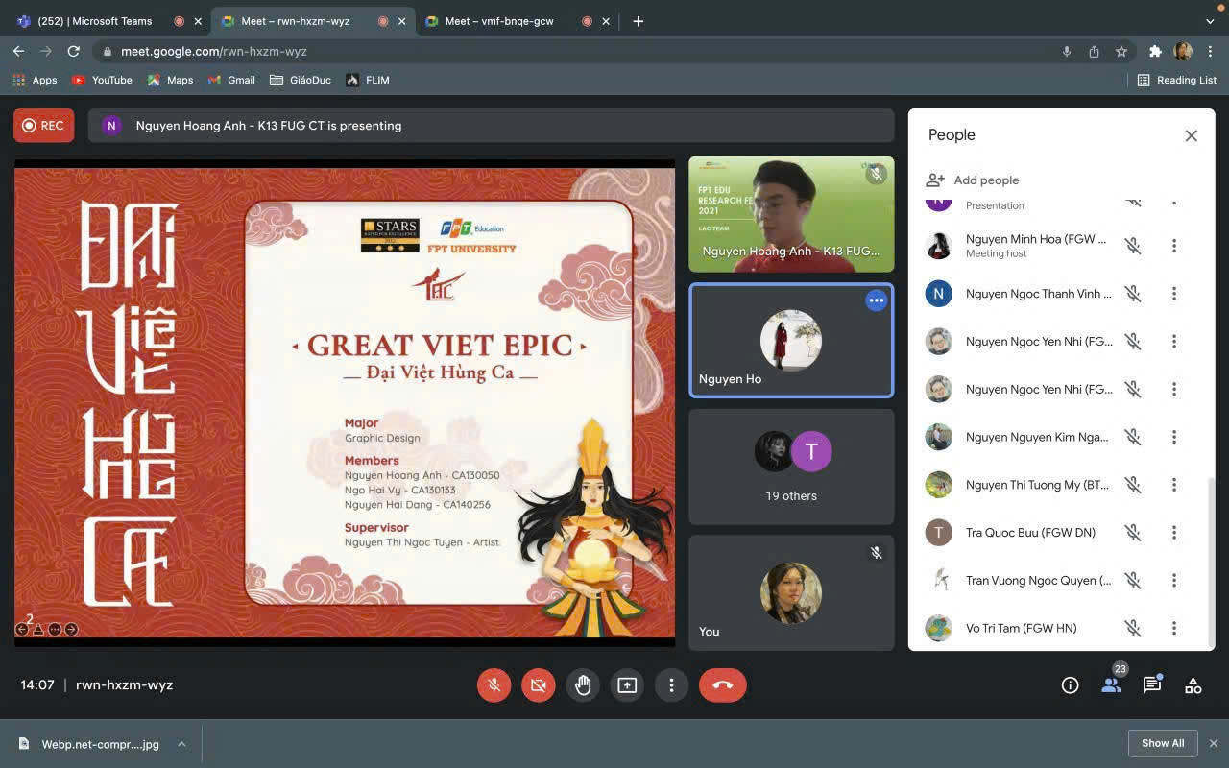Open Chrome extensions puzzle icon
Viewport: 1229px width, 768px height.
click(x=1155, y=52)
